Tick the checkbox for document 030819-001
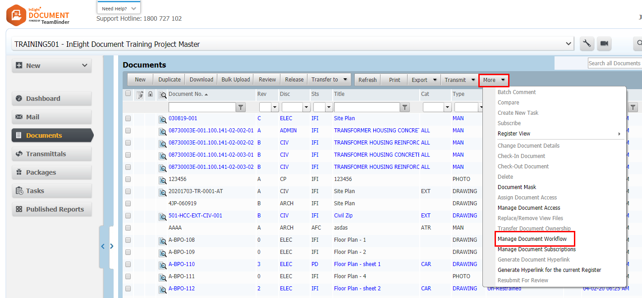The height and width of the screenshot is (298, 642). (128, 118)
